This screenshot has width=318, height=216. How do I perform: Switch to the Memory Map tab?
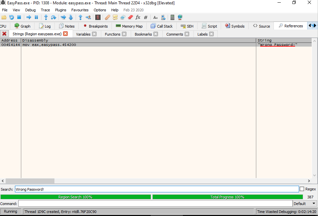point(129,26)
